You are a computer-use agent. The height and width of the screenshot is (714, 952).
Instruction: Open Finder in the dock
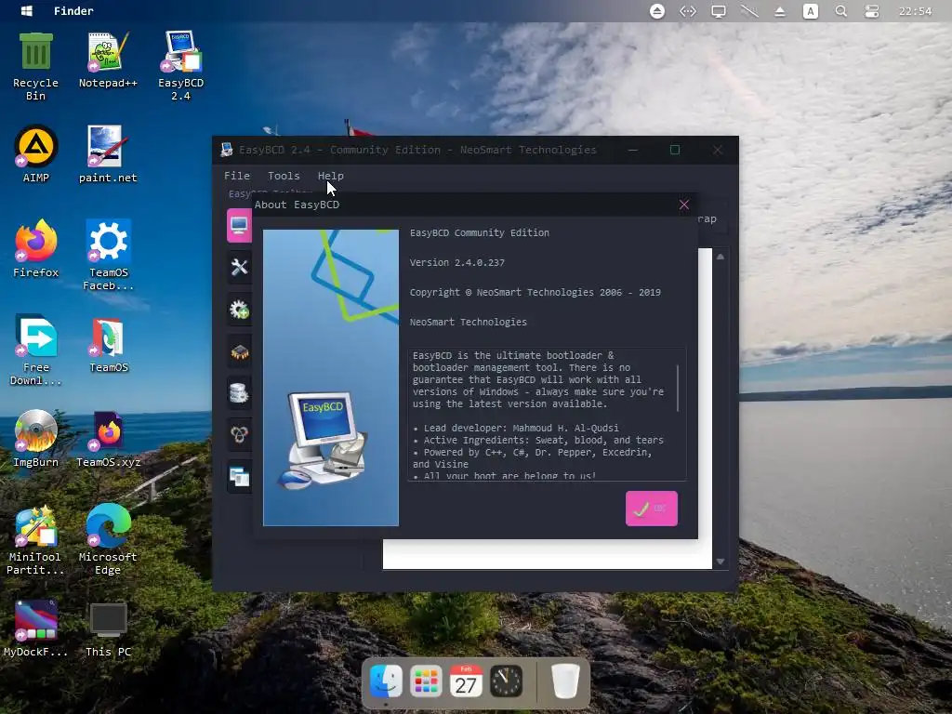point(386,681)
